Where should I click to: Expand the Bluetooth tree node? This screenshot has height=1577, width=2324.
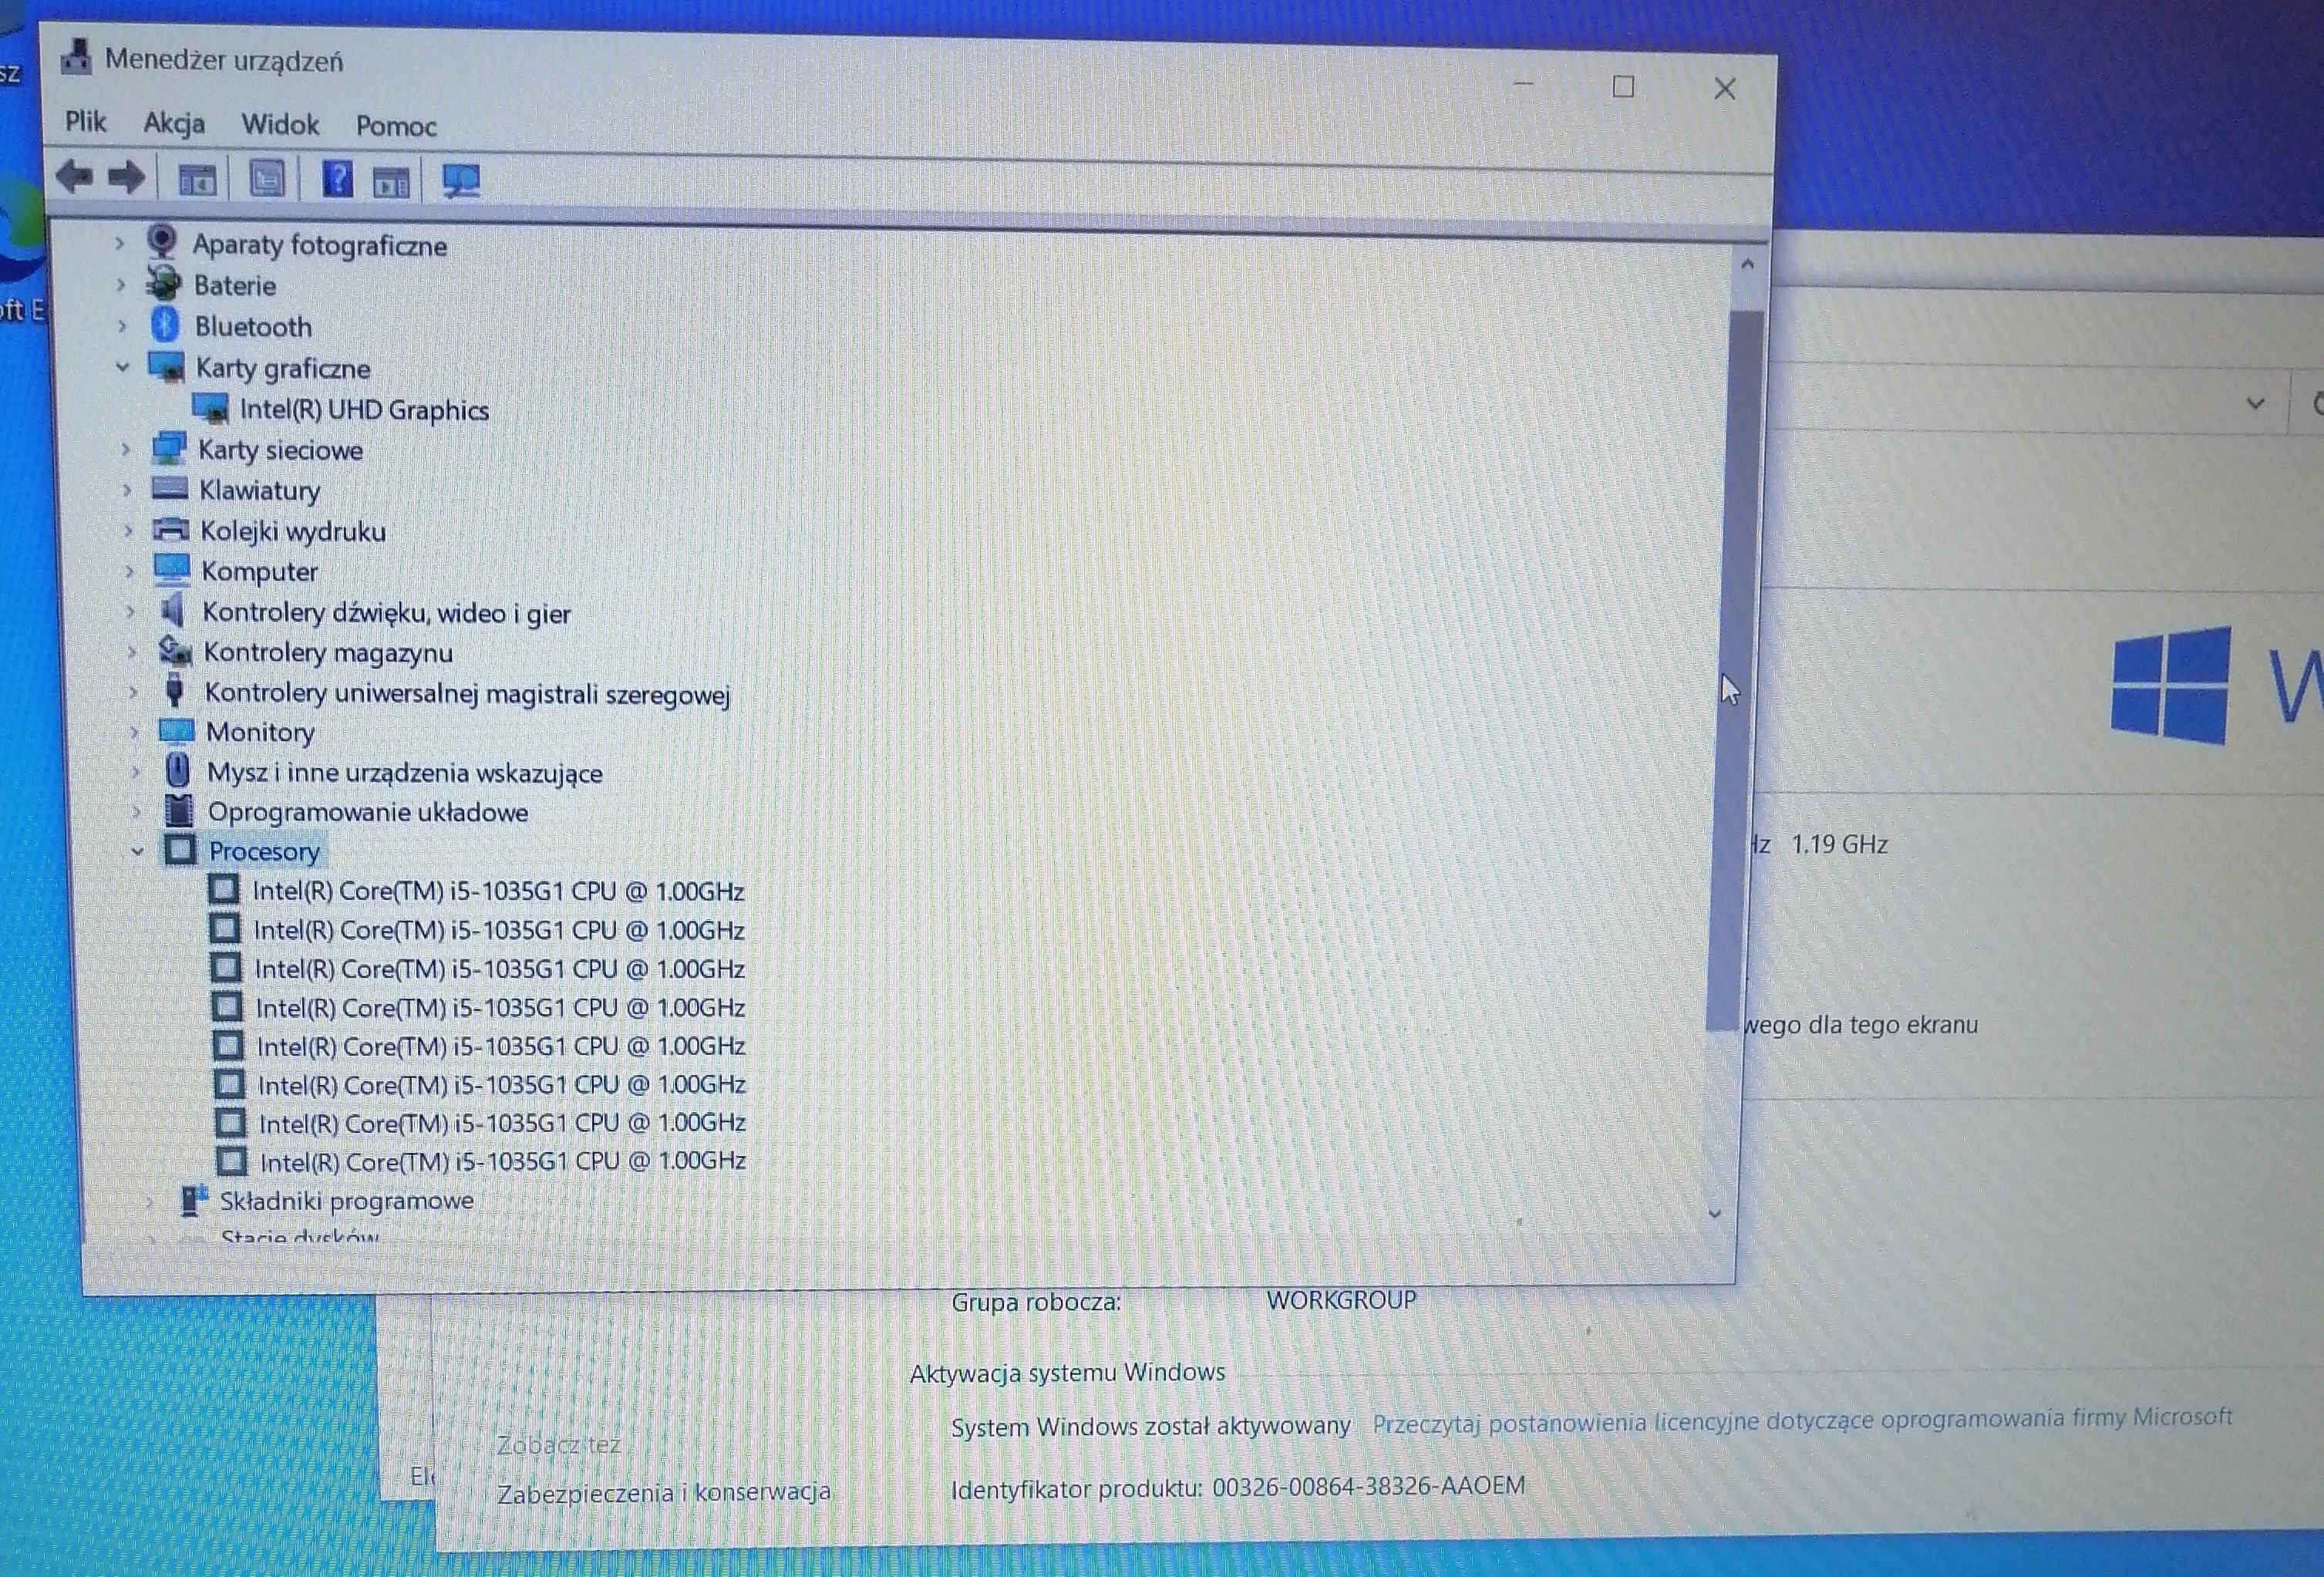tap(122, 326)
